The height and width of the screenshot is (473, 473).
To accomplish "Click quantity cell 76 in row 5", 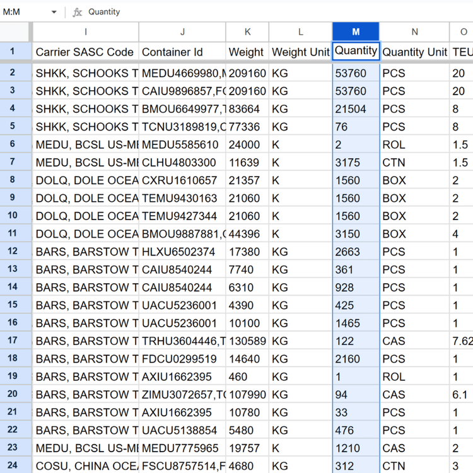I will [356, 126].
